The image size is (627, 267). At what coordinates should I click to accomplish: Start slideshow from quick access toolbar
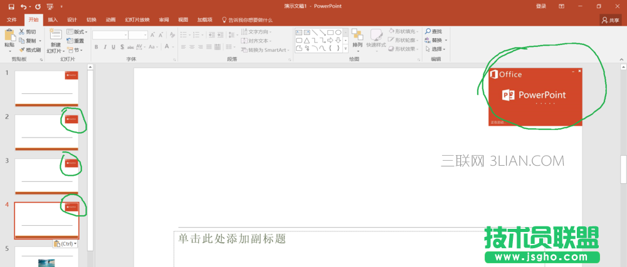point(50,6)
